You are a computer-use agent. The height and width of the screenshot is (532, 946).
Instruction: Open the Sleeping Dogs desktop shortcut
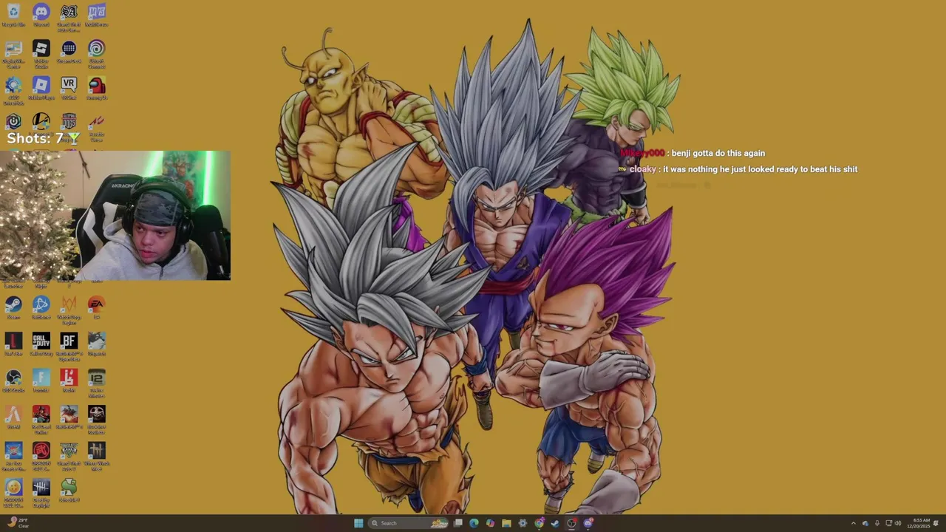pyautogui.click(x=69, y=125)
